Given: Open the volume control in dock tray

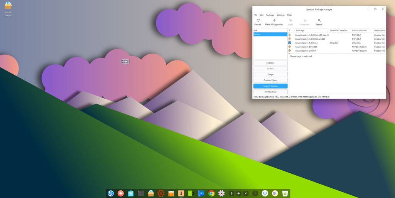Looking at the screenshot, I should (x=239, y=193).
